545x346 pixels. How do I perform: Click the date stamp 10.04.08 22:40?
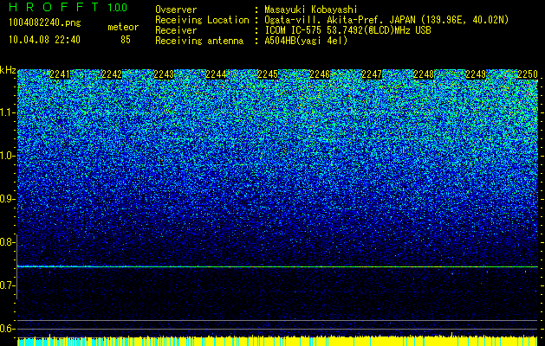click(x=44, y=40)
